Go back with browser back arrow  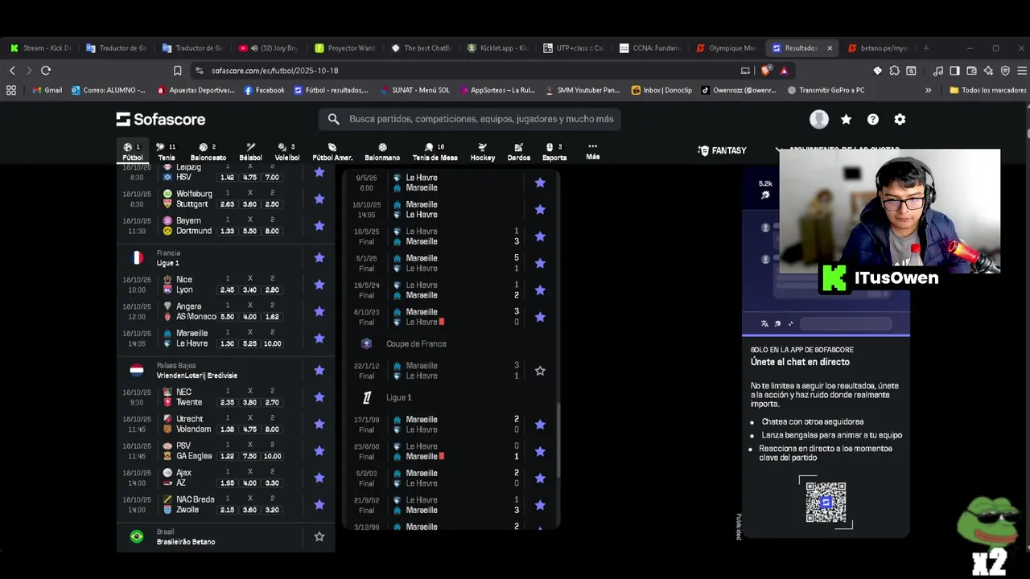click(x=12, y=71)
